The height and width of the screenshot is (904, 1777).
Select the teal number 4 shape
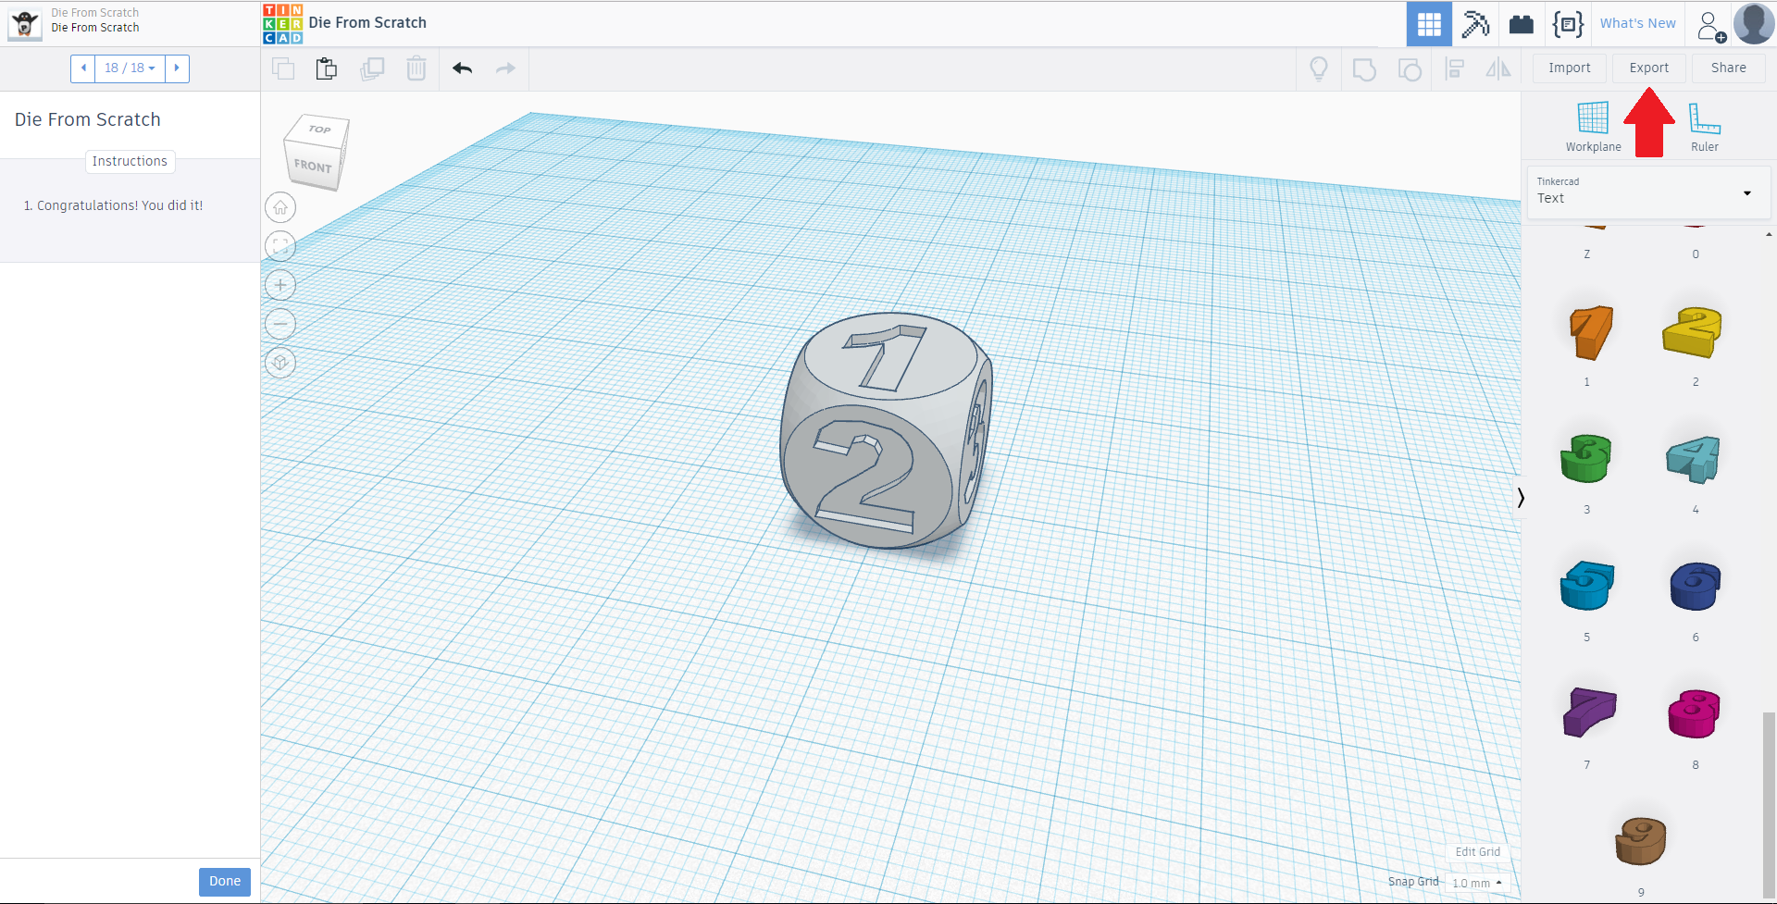1694,460
